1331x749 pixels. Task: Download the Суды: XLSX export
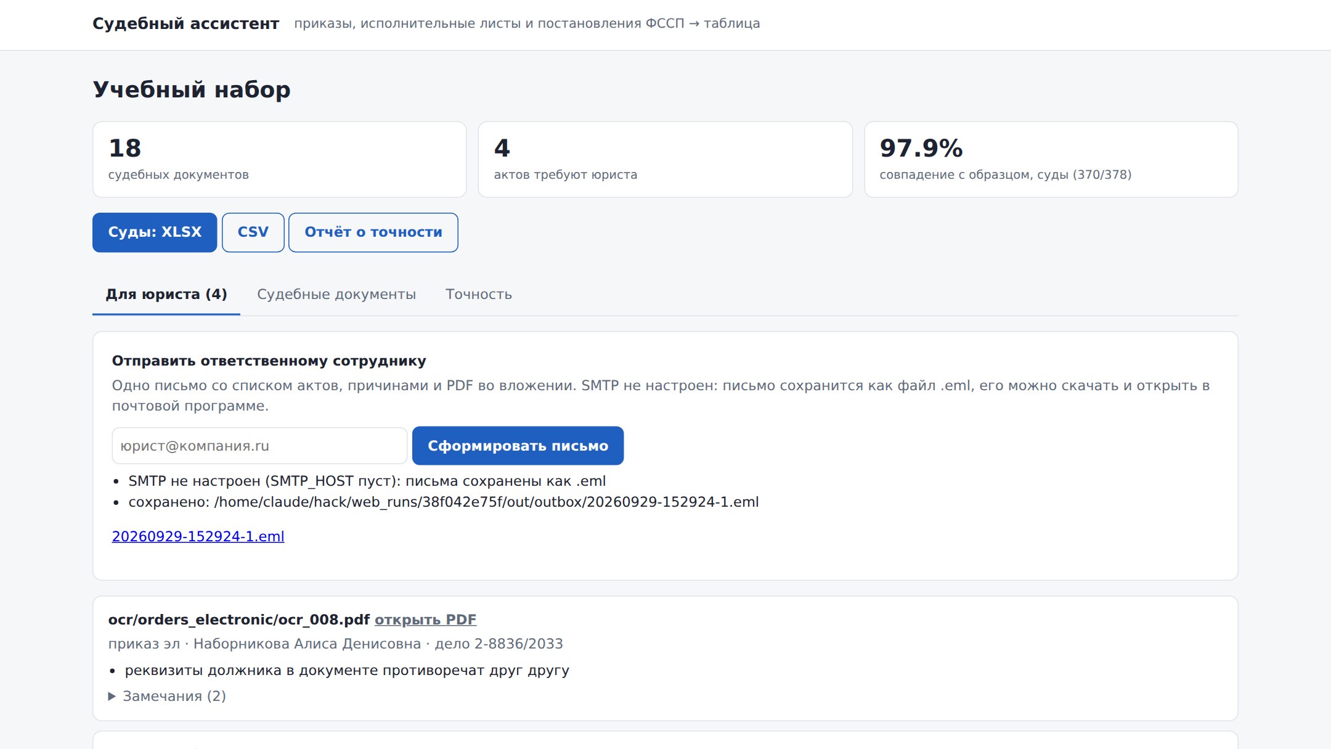pos(155,232)
